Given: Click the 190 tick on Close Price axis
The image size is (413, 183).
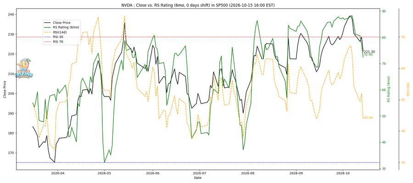Looking at the screenshot, I should pos(11,113).
